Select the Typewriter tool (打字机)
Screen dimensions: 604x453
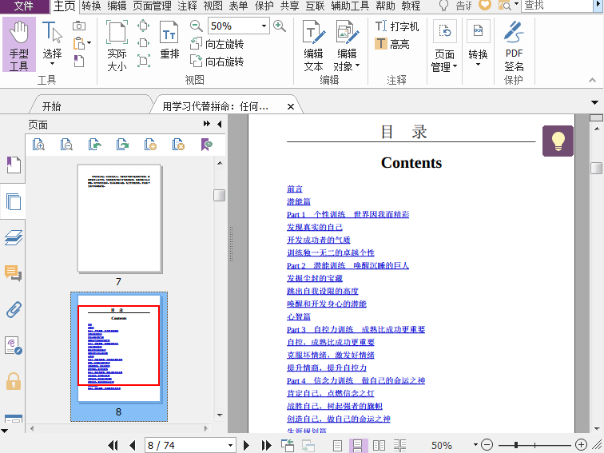(x=397, y=26)
